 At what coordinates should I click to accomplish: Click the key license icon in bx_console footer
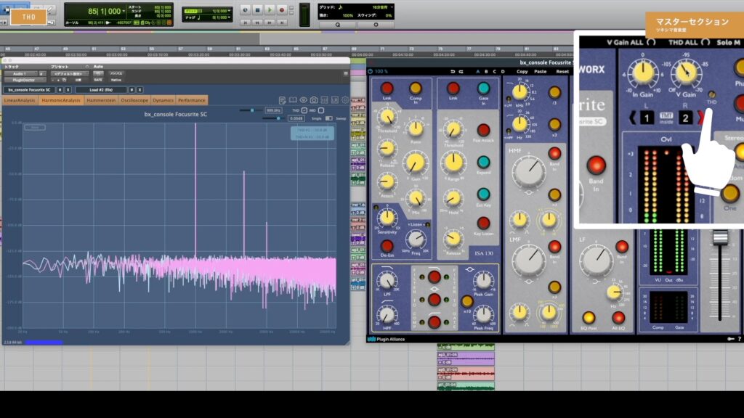click(731, 339)
